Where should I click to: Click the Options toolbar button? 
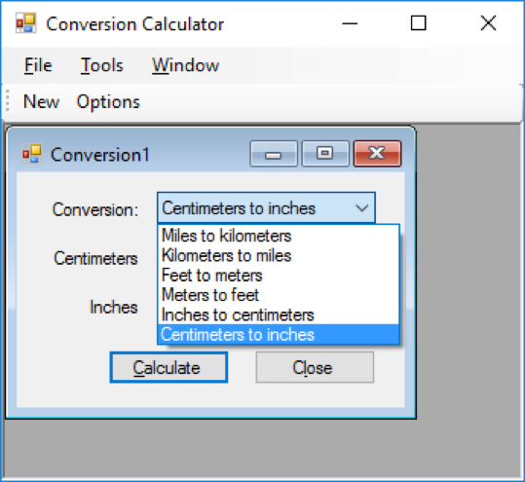coord(108,101)
